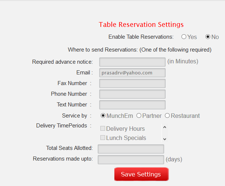This screenshot has width=225, height=186.
Task: Select No for Enable Table Reservations
Action: [x=208, y=37]
